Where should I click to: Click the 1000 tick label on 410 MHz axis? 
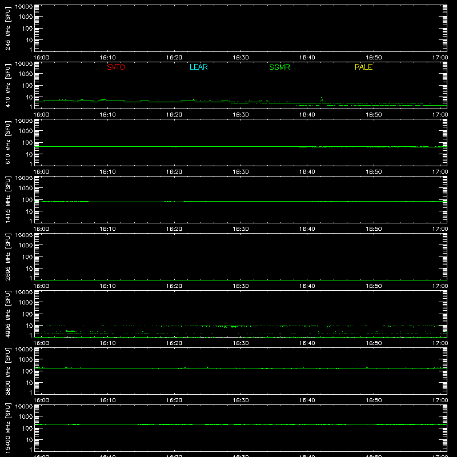[x=26, y=74]
